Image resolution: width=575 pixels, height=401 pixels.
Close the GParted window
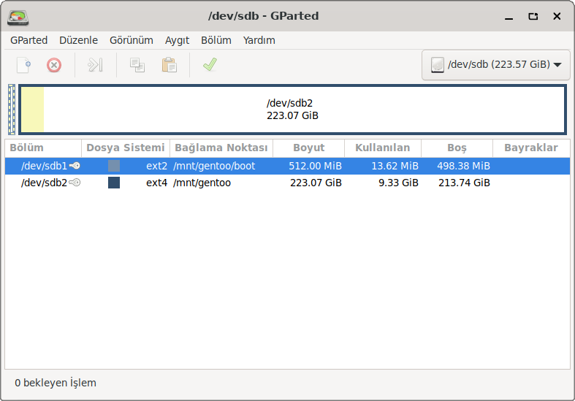tap(557, 17)
